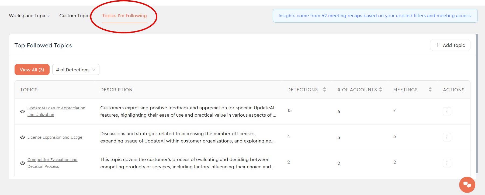Click the License Expansion description text

click(188, 137)
